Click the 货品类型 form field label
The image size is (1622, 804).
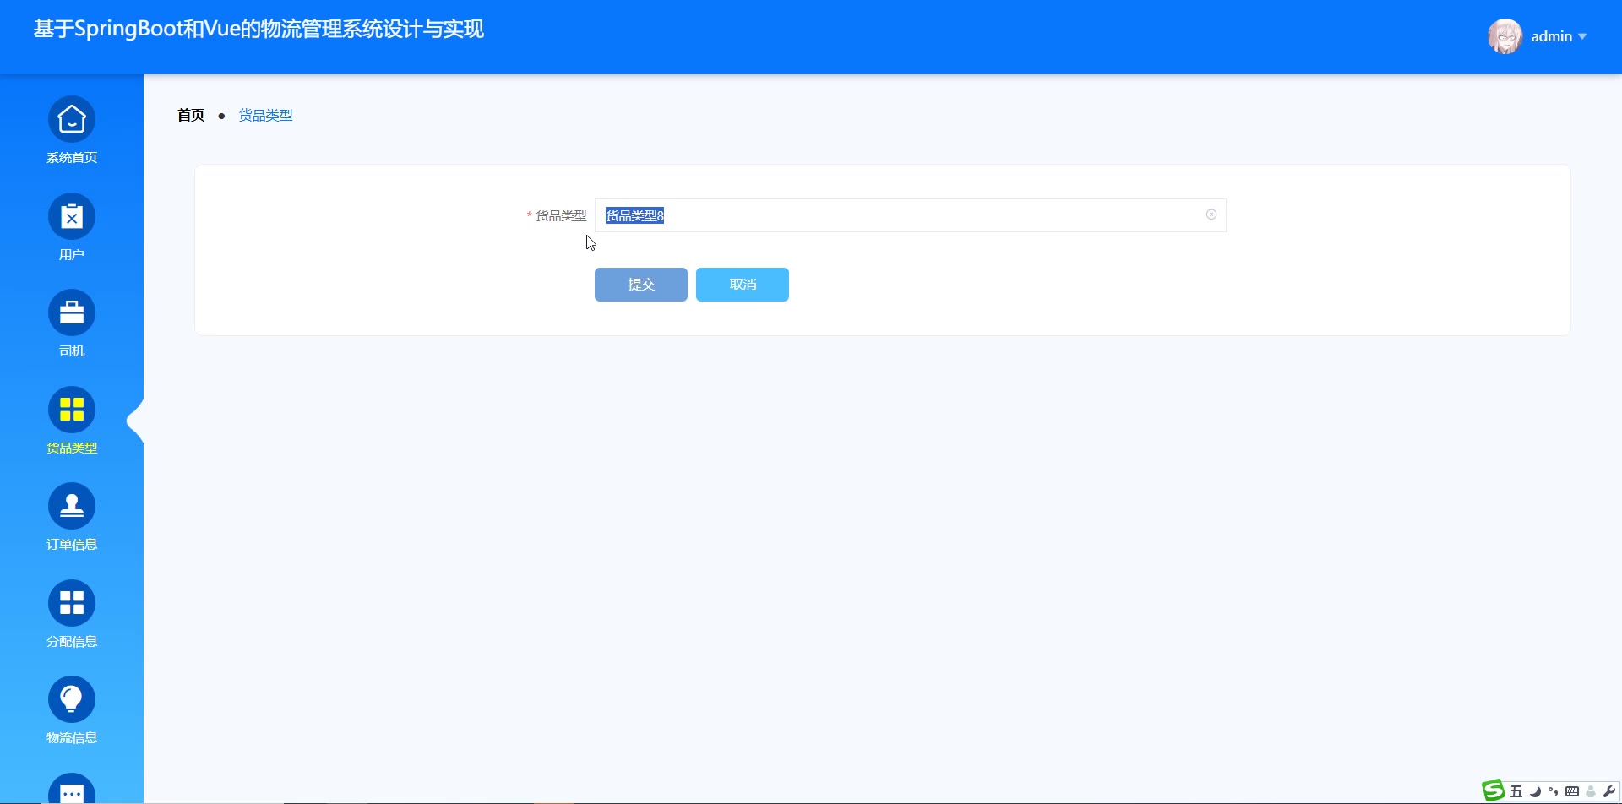point(561,215)
